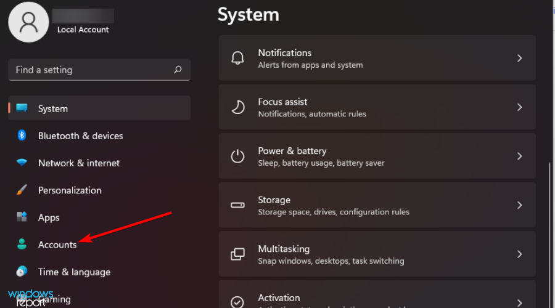Open Bluetooth & devices settings
This screenshot has height=308, width=555.
[99, 136]
